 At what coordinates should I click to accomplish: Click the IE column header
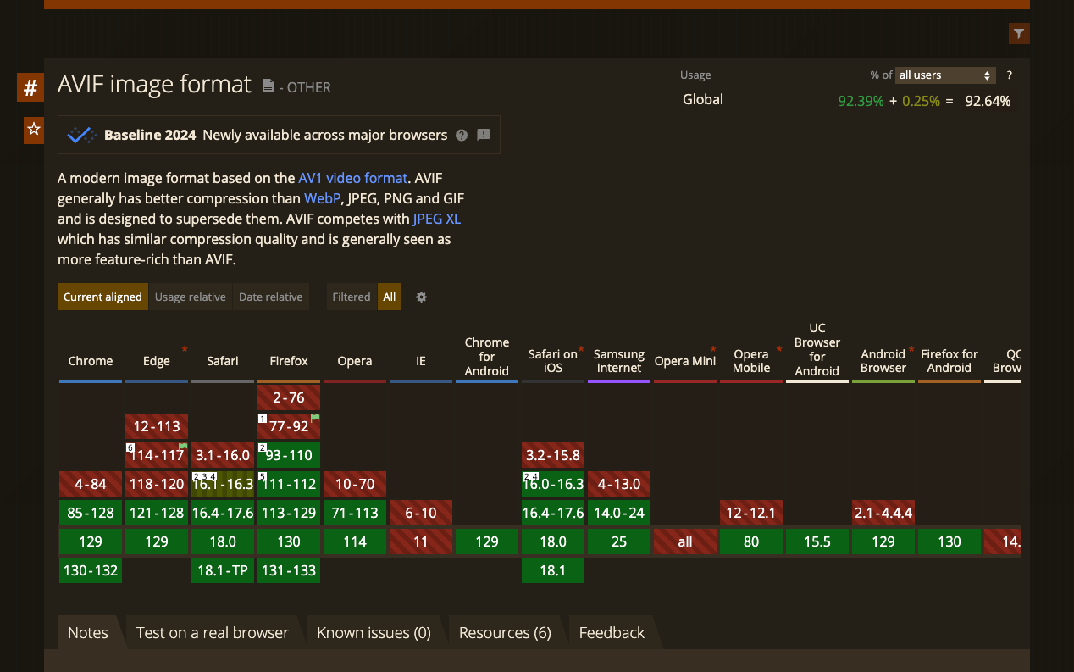[421, 361]
